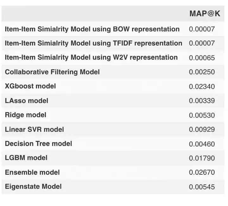Select the TFIDF representation row label

[93, 43]
